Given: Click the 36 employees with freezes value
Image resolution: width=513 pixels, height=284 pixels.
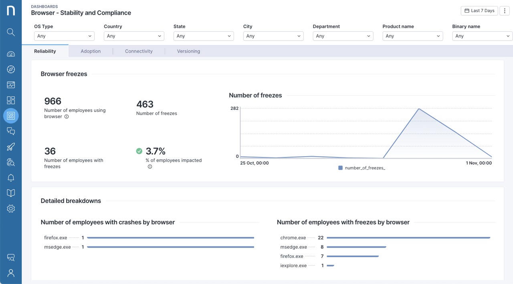Looking at the screenshot, I should click(x=50, y=151).
